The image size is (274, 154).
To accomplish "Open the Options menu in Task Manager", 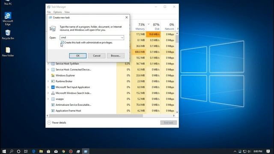I will click(57, 12).
